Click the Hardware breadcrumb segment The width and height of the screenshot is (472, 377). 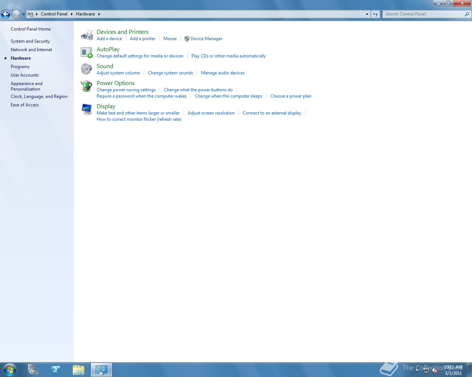85,14
